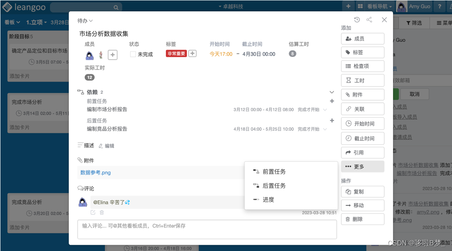
Task: Click the 筛选 filter button
Action: (x=414, y=23)
